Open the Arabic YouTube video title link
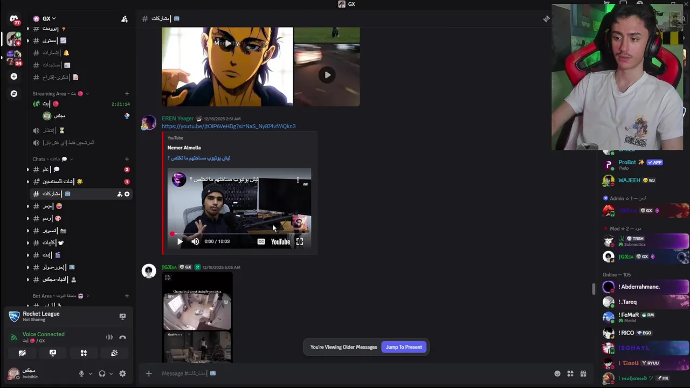The height and width of the screenshot is (388, 690). point(199,158)
